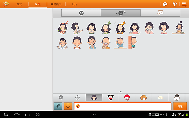Pick the laughing boy in white shirt sticker
This screenshot has height=118, width=189.
62,43
